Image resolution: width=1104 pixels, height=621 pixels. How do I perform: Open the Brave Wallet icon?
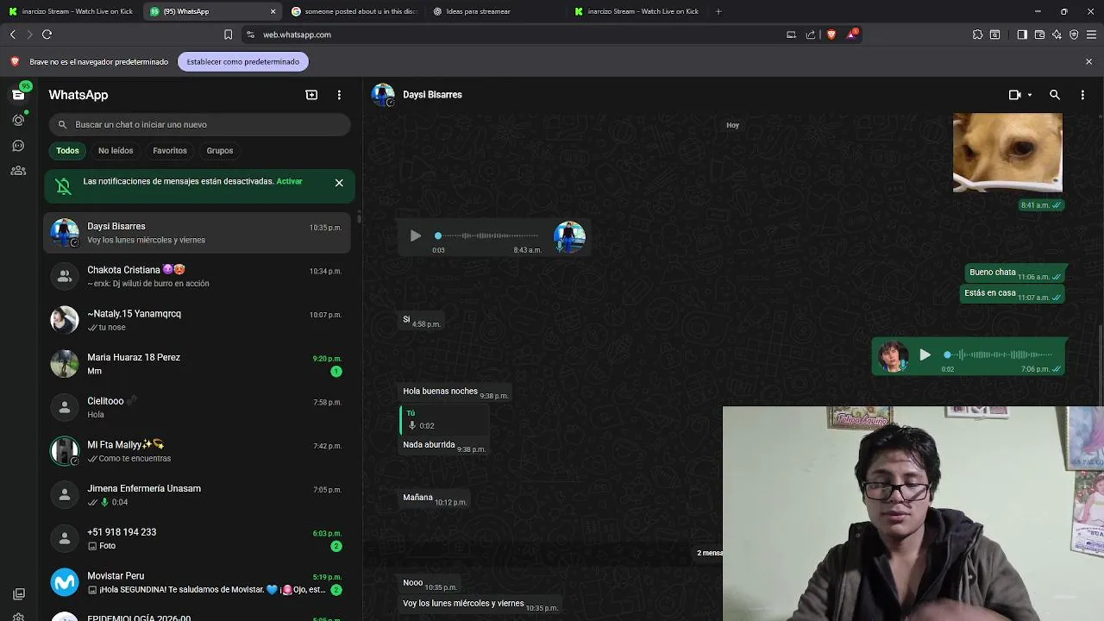(1039, 34)
